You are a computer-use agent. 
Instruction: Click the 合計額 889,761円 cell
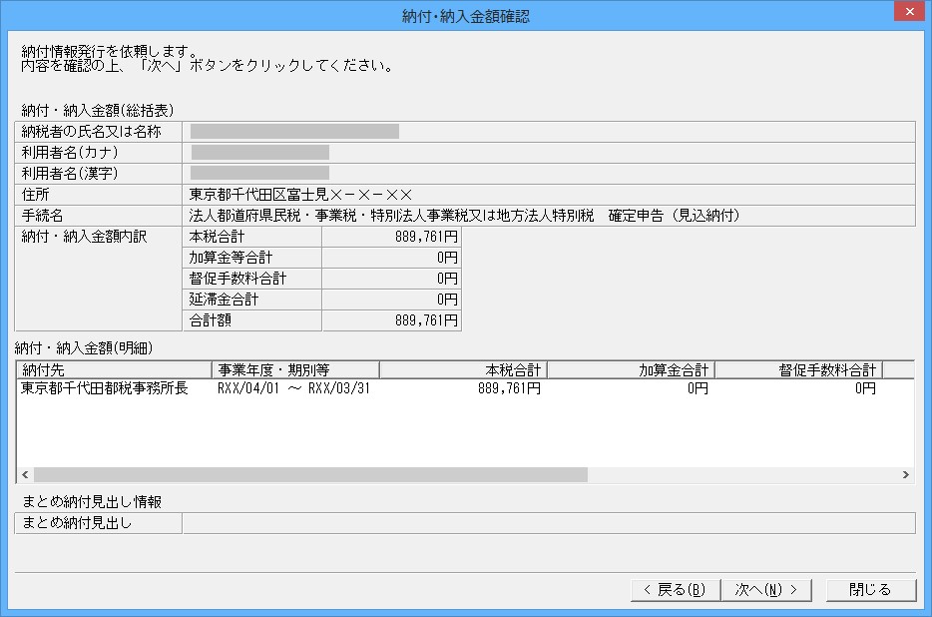click(392, 320)
